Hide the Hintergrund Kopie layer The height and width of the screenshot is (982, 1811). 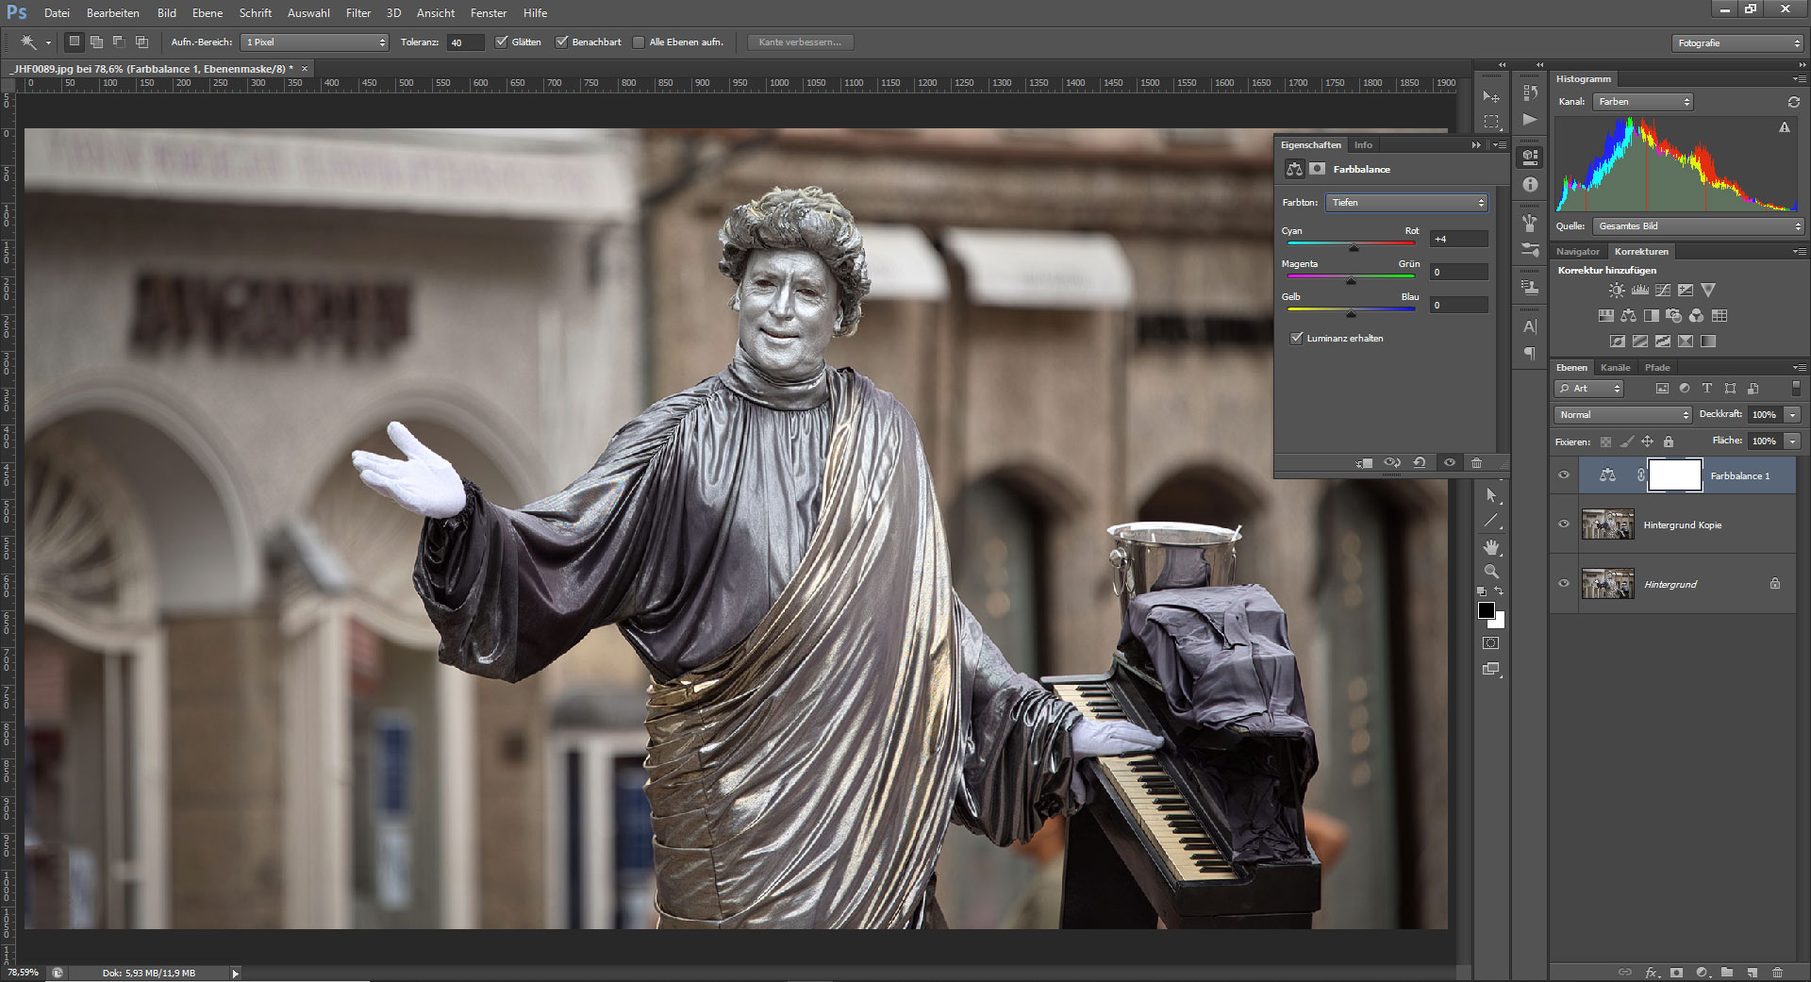pos(1564,524)
